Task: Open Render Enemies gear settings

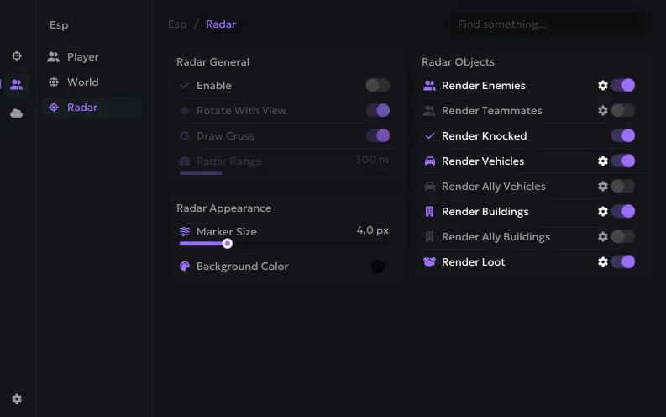Action: [603, 86]
